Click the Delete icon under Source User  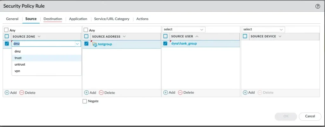[180, 92]
